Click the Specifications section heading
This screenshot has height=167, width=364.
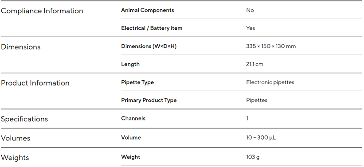(24, 119)
